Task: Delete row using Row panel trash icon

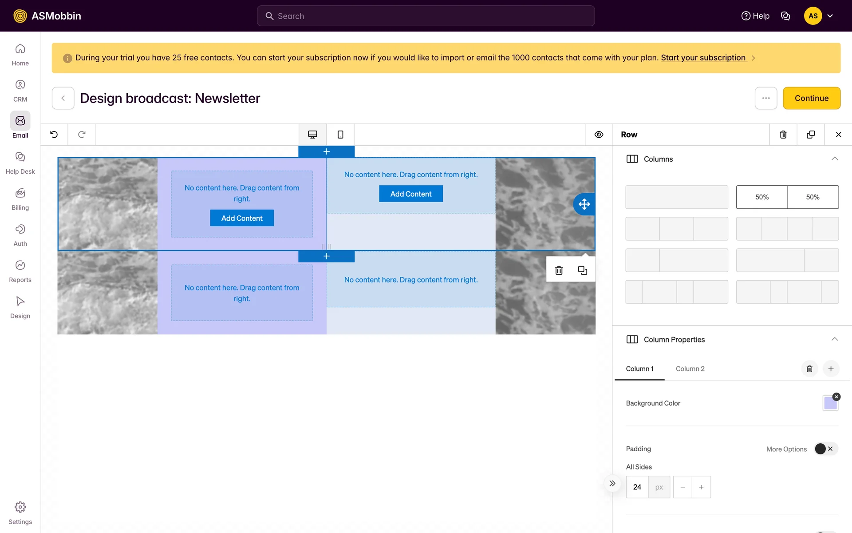Action: pos(783,135)
